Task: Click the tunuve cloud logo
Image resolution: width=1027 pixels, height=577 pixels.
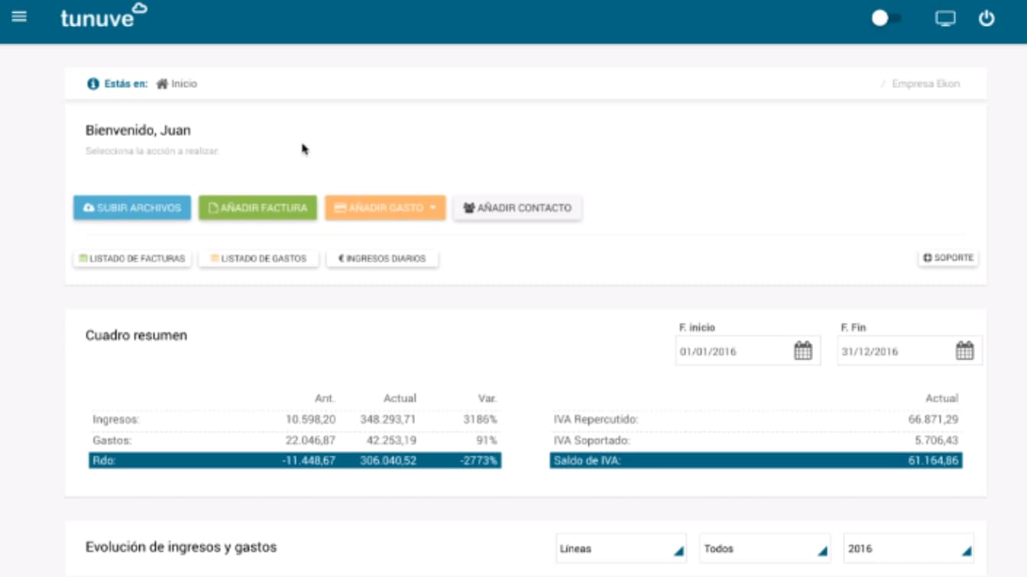Action: click(104, 16)
